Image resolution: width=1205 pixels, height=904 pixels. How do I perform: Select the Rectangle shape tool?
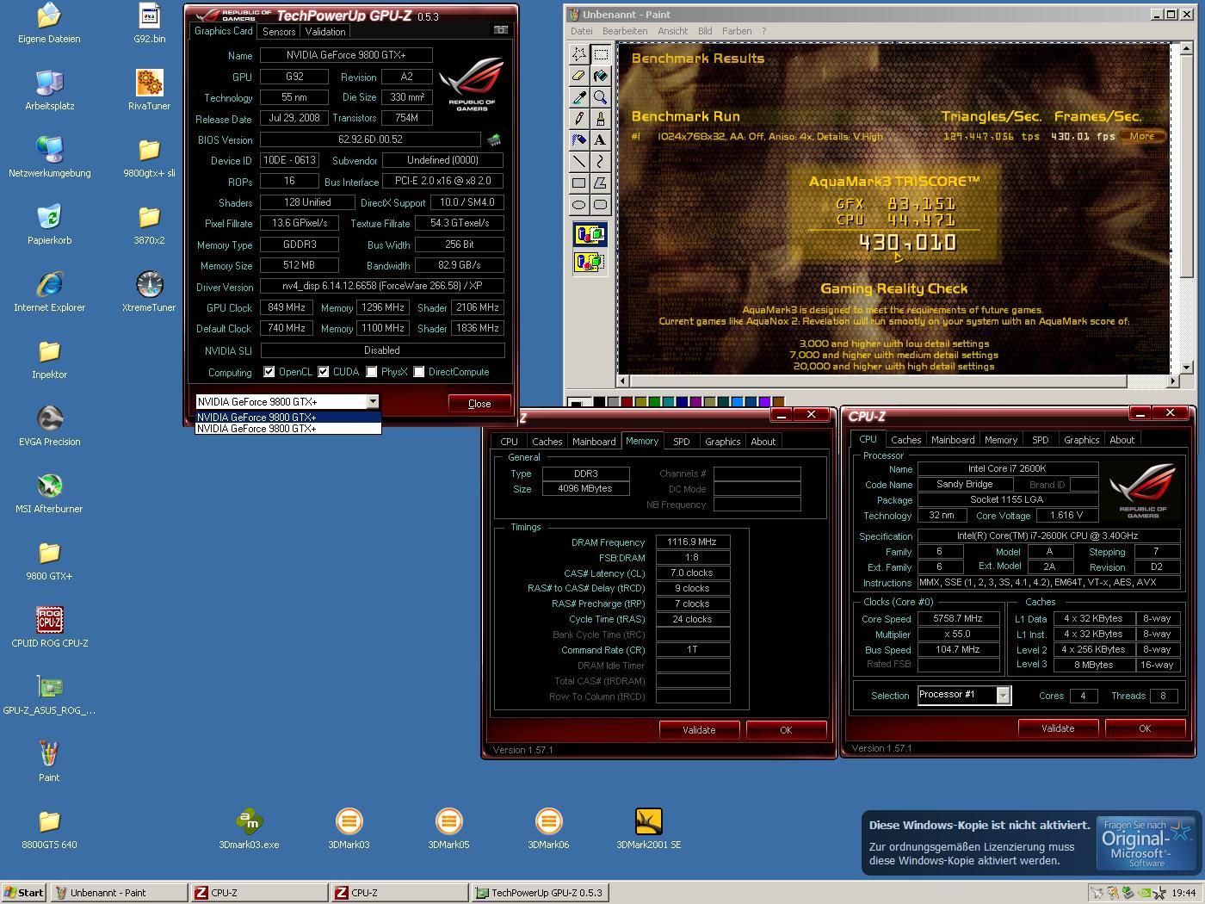[579, 183]
